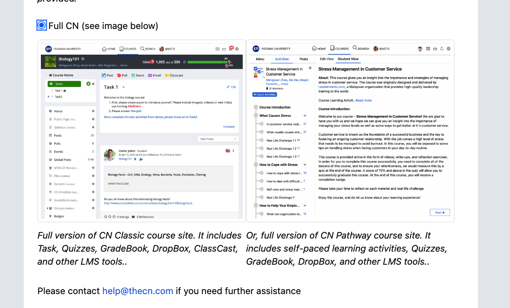Click the US flag icon on Carter's post
Image resolution: width=510 pixels, height=308 pixels.
pos(228,151)
